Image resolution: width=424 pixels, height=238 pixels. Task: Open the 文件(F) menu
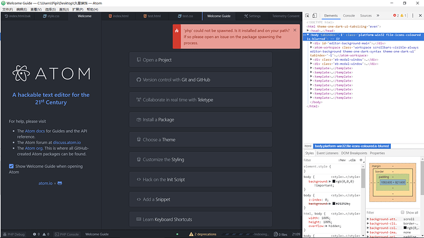pos(7,9)
